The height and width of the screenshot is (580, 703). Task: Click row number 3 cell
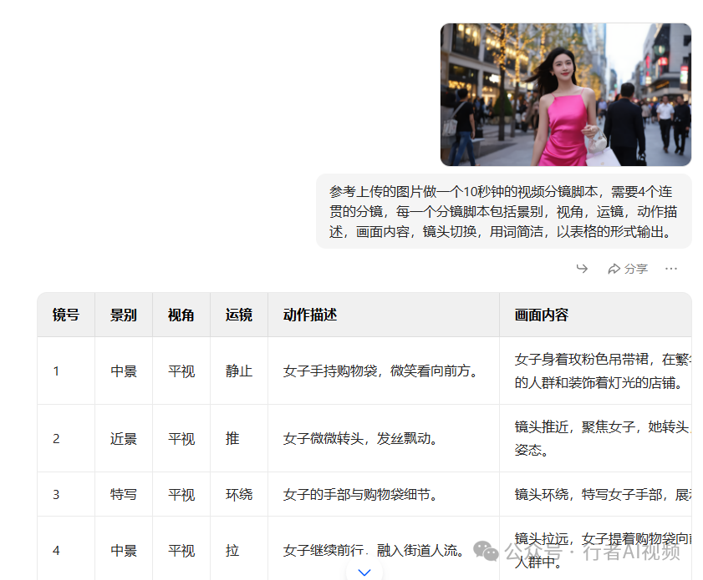pyautogui.click(x=66, y=495)
